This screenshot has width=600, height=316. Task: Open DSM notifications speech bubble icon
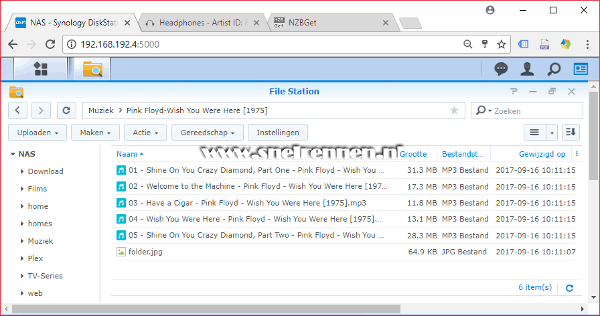tap(501, 69)
